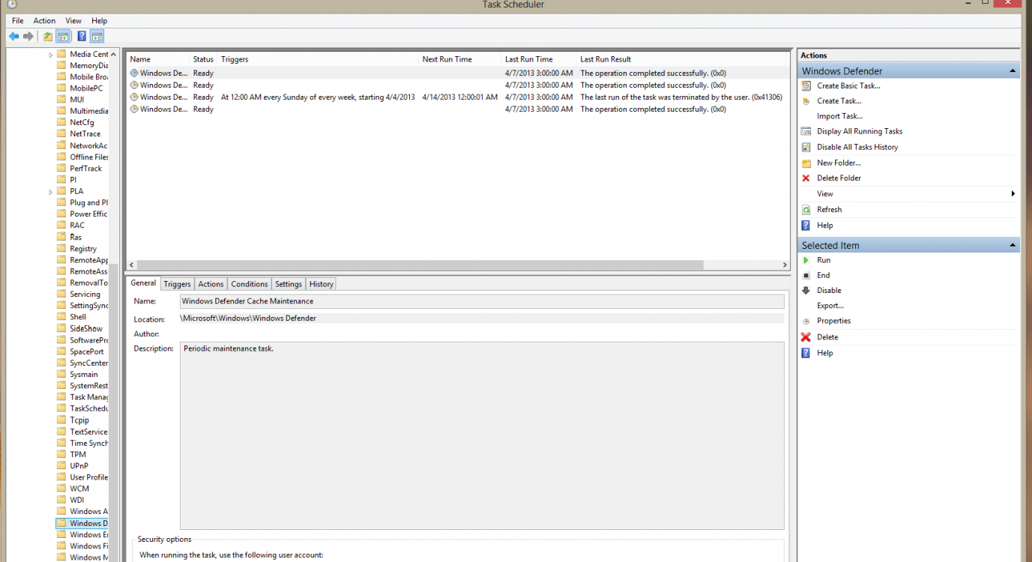This screenshot has height=562, width=1032.
Task: Click the left arrow of task list scrollbar
Action: click(132, 265)
